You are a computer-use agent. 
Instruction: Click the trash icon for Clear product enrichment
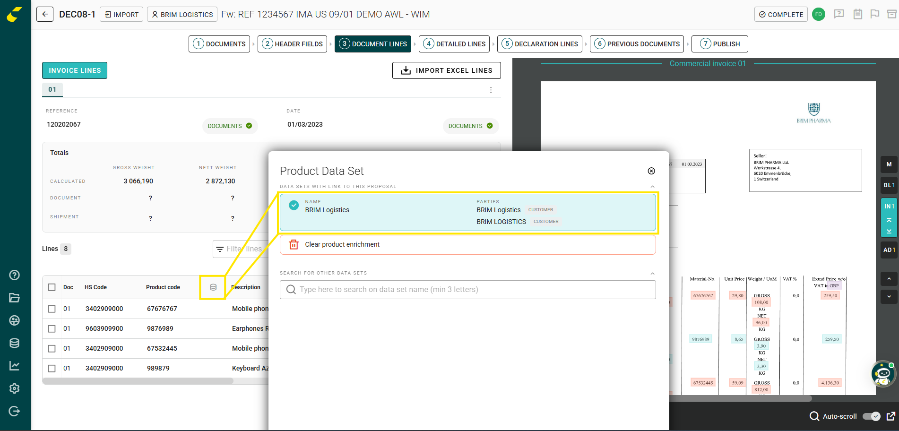pyautogui.click(x=294, y=244)
